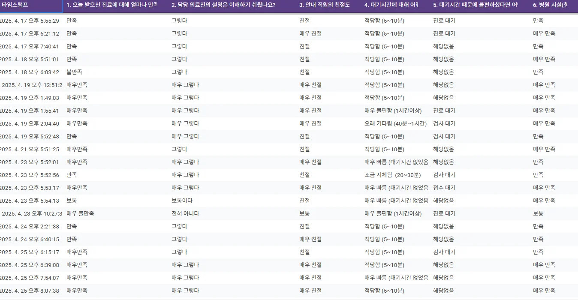Click timestamp cell 2025. 4. 17 오후 5:55:29
The width and height of the screenshot is (578, 300).
tap(29, 21)
